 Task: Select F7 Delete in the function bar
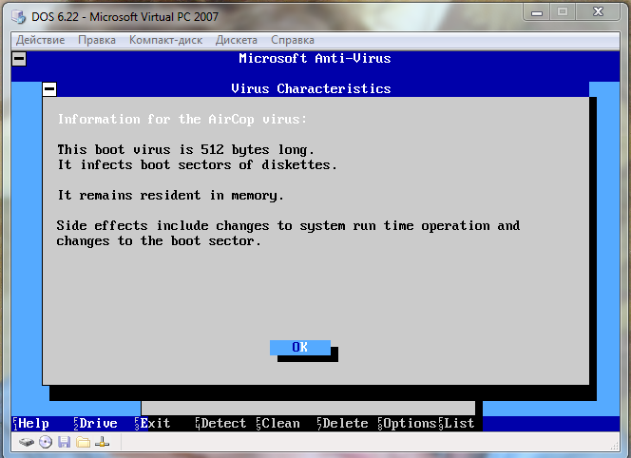coord(342,424)
